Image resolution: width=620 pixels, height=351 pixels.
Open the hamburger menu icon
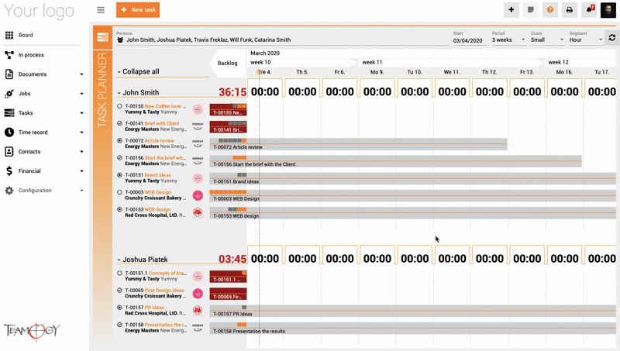101,10
